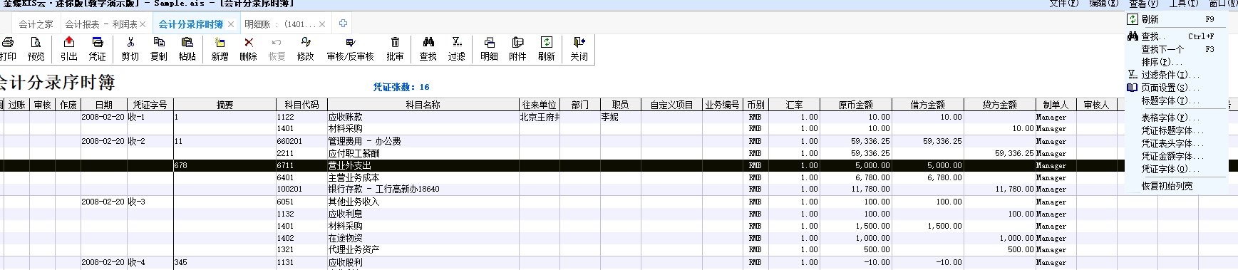Select the 管理费用 - 办公费 cell
The image size is (1238, 270).
pyautogui.click(x=423, y=141)
